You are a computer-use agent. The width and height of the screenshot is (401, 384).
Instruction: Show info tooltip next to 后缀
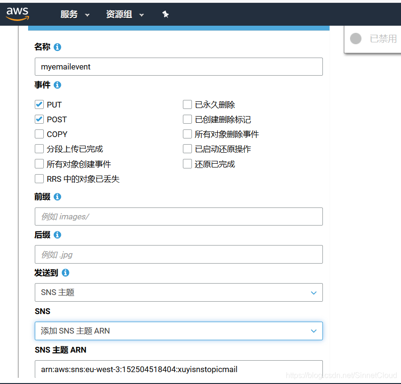click(57, 235)
